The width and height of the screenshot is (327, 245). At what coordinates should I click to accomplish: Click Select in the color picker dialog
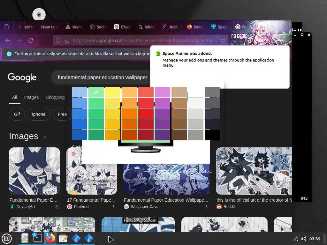[206, 171]
